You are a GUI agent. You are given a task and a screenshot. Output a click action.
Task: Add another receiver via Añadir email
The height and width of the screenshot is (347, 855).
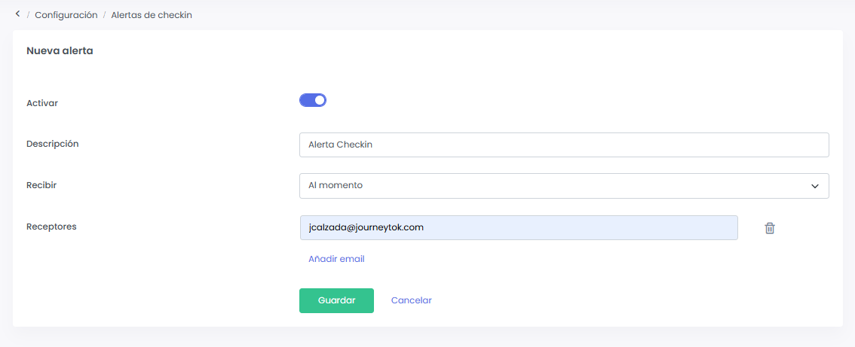(x=336, y=259)
